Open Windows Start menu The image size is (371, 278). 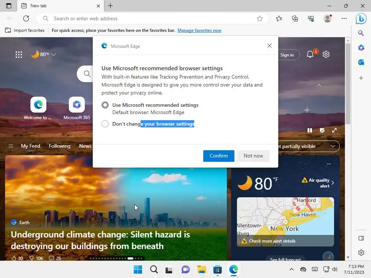point(138,269)
